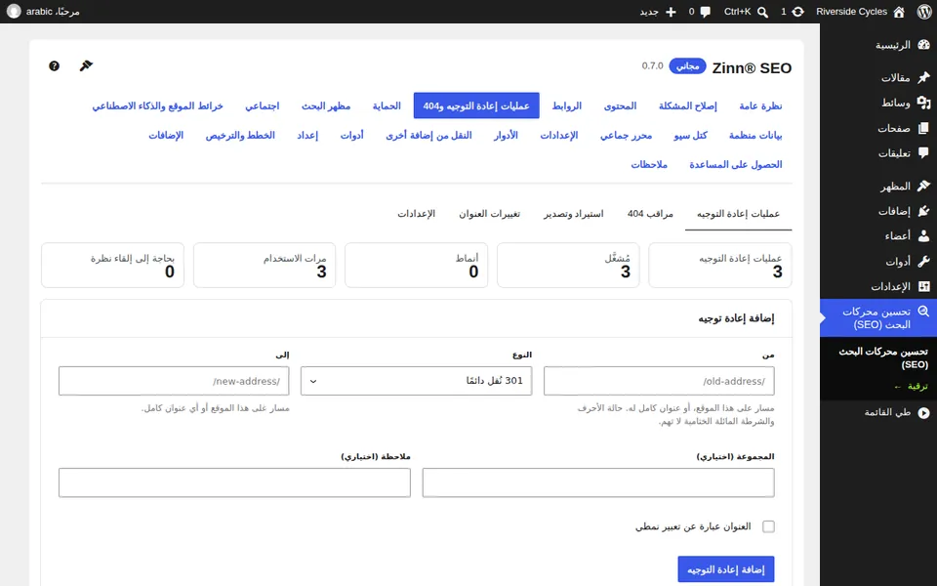Click the user icon for أعضاء
Image resolution: width=937 pixels, height=586 pixels.
(924, 236)
